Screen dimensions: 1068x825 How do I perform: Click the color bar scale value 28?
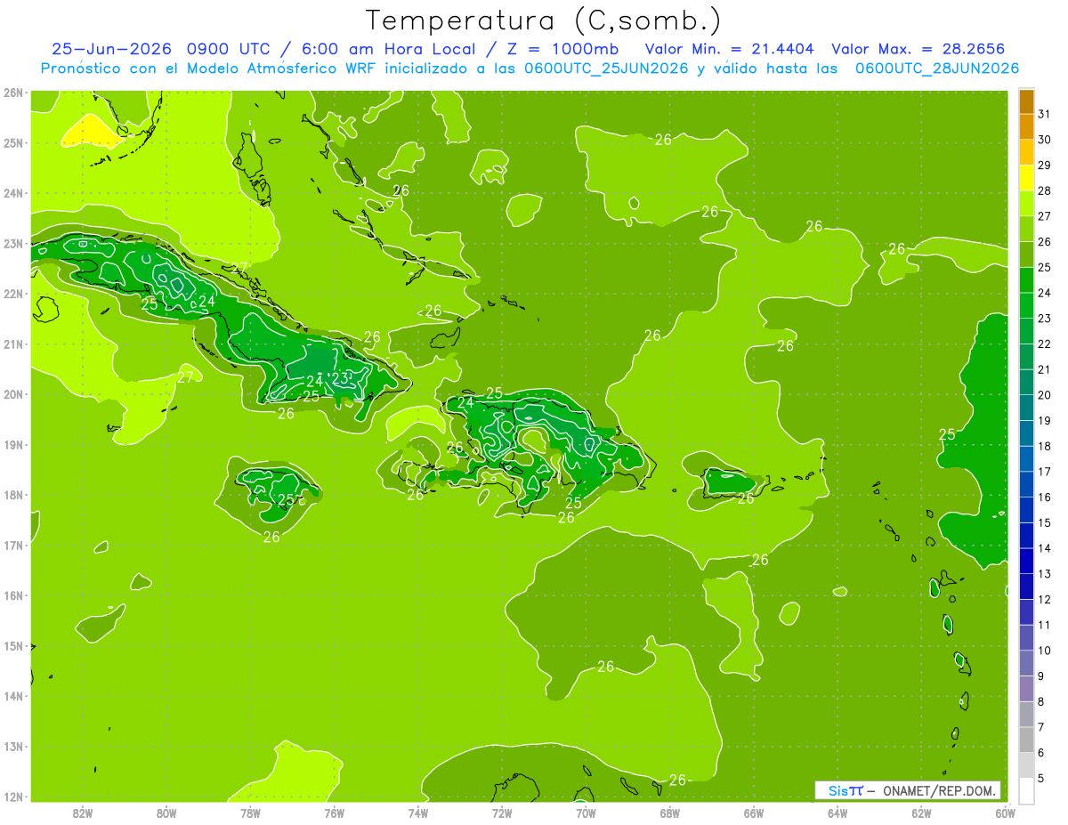pyautogui.click(x=1044, y=190)
